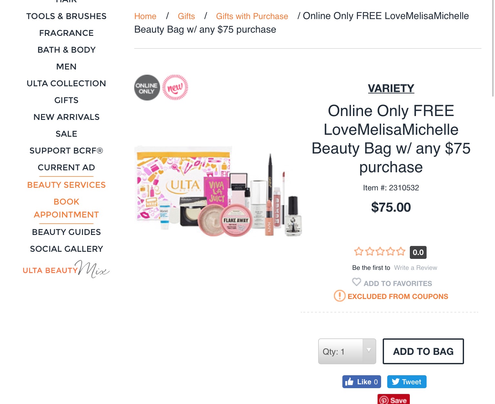Click the beauty bag product image
This screenshot has height=404, width=495.
tap(218, 191)
